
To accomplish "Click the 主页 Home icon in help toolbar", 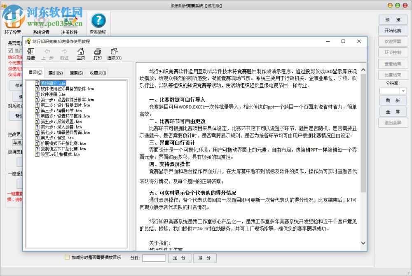I will coord(81,54).
